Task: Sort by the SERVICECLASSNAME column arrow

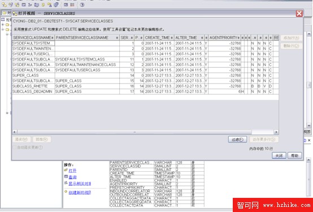Action: pos(53,38)
